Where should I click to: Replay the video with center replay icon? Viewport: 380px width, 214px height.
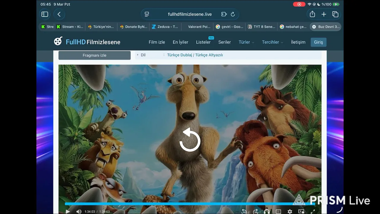tap(190, 140)
